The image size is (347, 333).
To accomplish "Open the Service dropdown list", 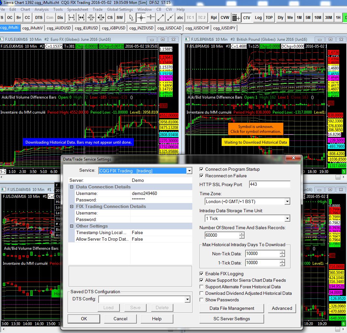I will coord(189,171).
